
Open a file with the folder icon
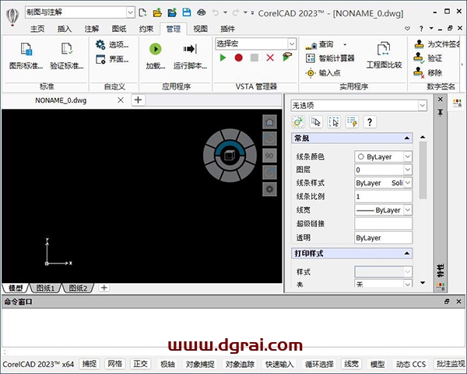(157, 12)
